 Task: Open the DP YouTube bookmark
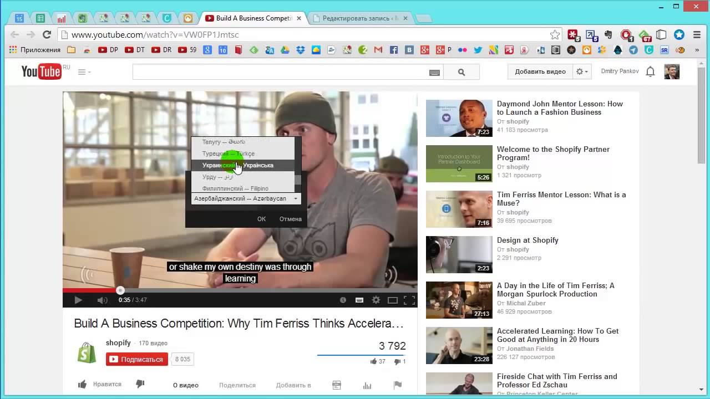pos(108,50)
